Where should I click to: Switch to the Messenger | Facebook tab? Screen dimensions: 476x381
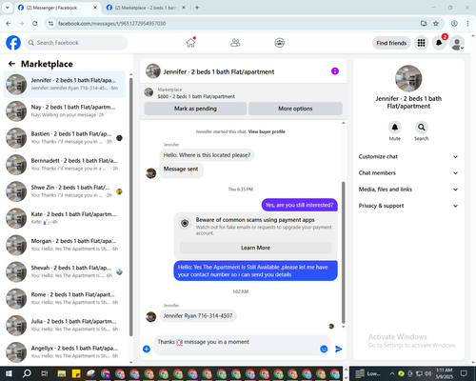coord(57,8)
